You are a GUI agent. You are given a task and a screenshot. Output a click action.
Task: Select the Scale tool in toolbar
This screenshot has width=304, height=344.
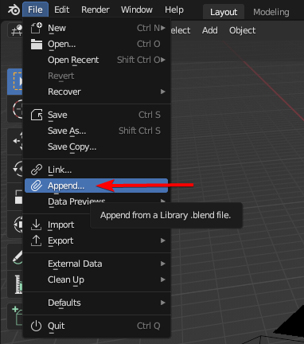(16, 197)
